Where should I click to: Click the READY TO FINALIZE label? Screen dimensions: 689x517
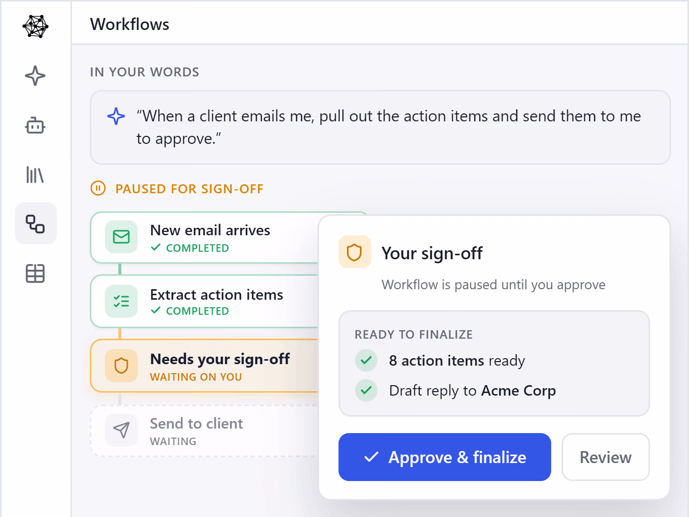413,335
